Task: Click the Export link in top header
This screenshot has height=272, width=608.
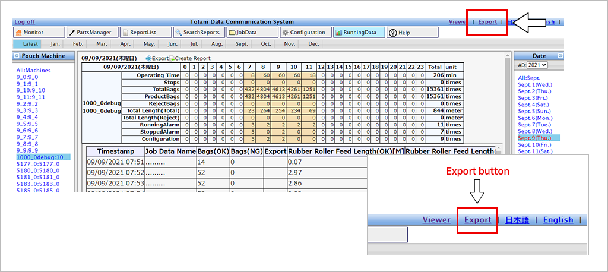Action: [487, 22]
